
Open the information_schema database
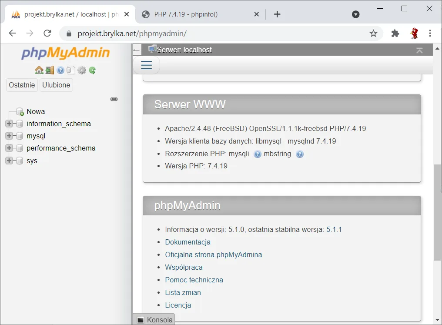(59, 124)
